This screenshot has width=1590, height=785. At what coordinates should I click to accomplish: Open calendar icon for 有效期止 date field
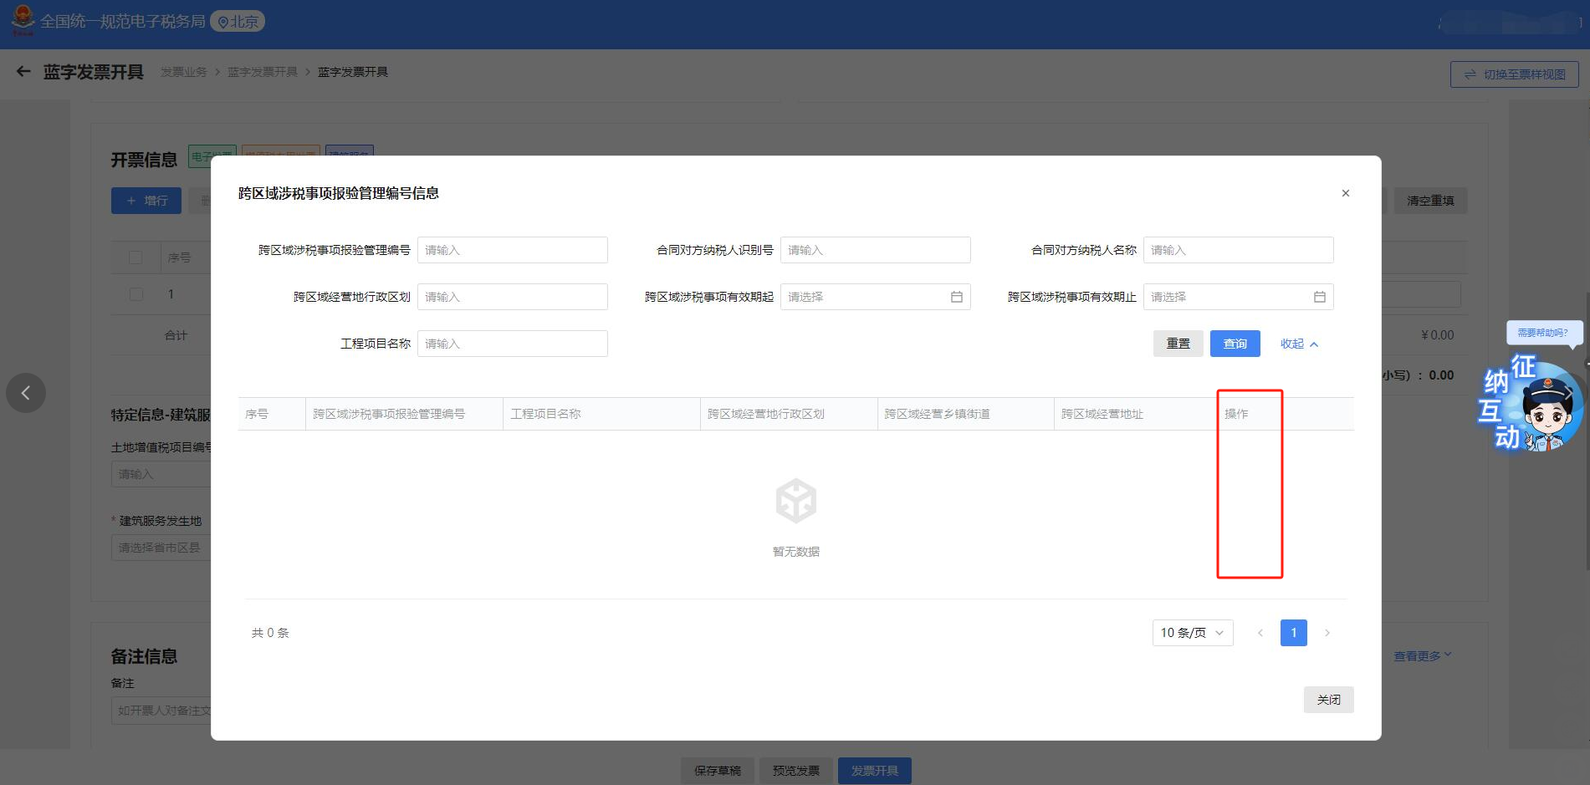1319,297
